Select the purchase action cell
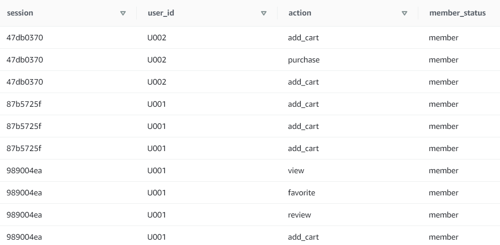The width and height of the screenshot is (500, 245). click(x=303, y=60)
